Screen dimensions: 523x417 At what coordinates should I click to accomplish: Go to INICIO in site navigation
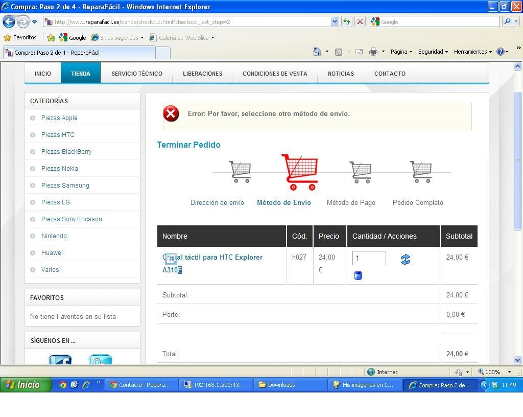point(43,74)
